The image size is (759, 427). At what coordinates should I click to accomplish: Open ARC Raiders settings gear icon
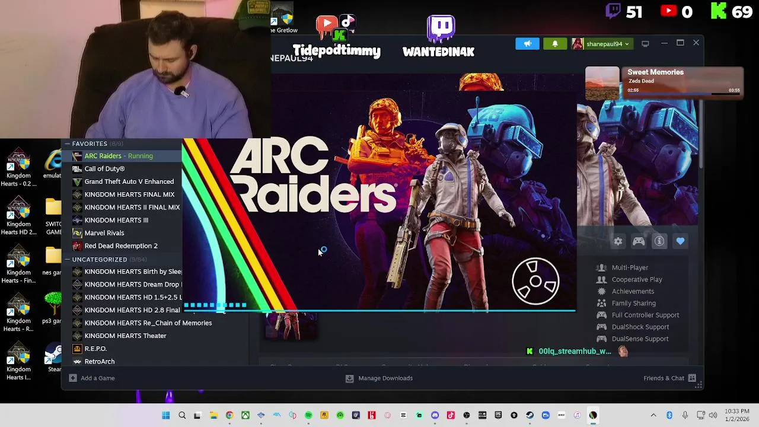pos(618,241)
